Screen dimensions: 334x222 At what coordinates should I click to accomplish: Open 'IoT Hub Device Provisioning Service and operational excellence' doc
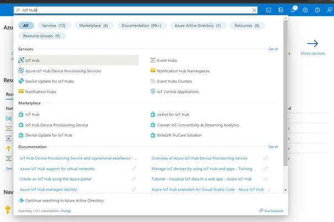[78, 158]
